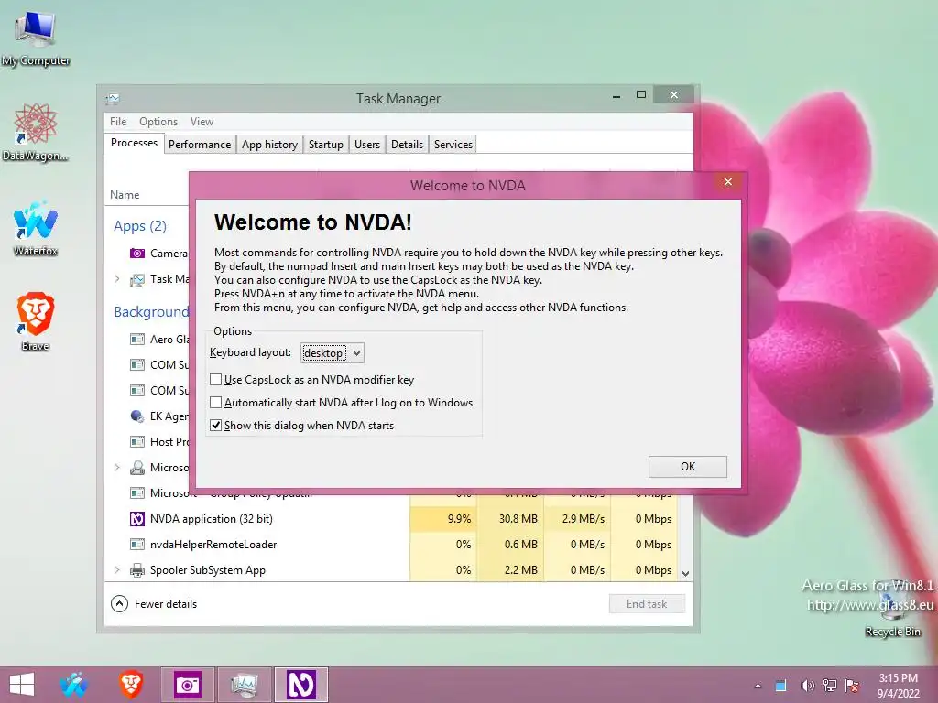Image resolution: width=938 pixels, height=703 pixels.
Task: Open the DataWagon desktop shortcut
Action: 36,132
